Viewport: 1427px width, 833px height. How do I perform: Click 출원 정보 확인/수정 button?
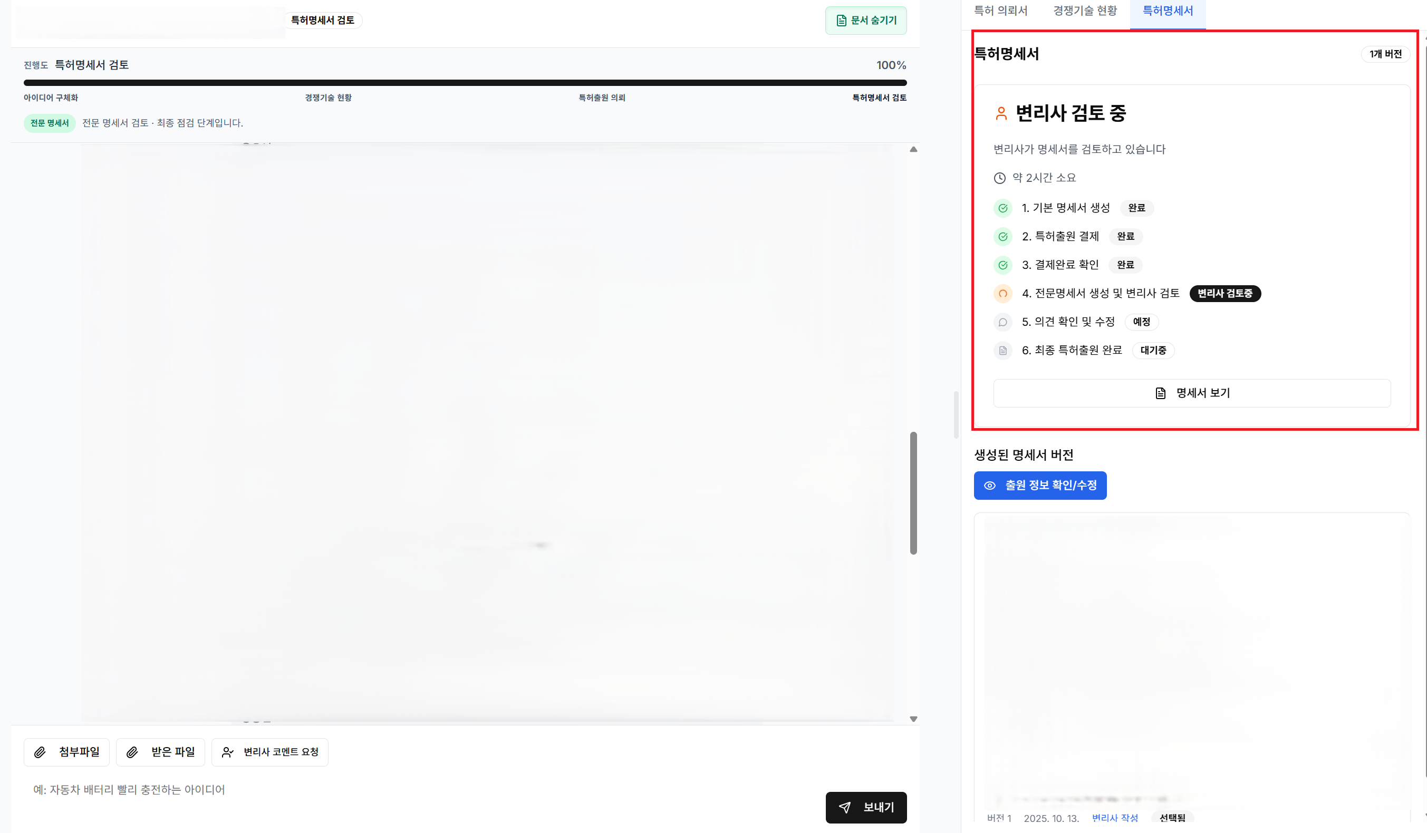click(1040, 486)
